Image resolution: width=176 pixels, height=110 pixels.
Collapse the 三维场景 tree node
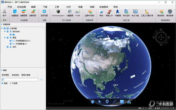(2, 29)
